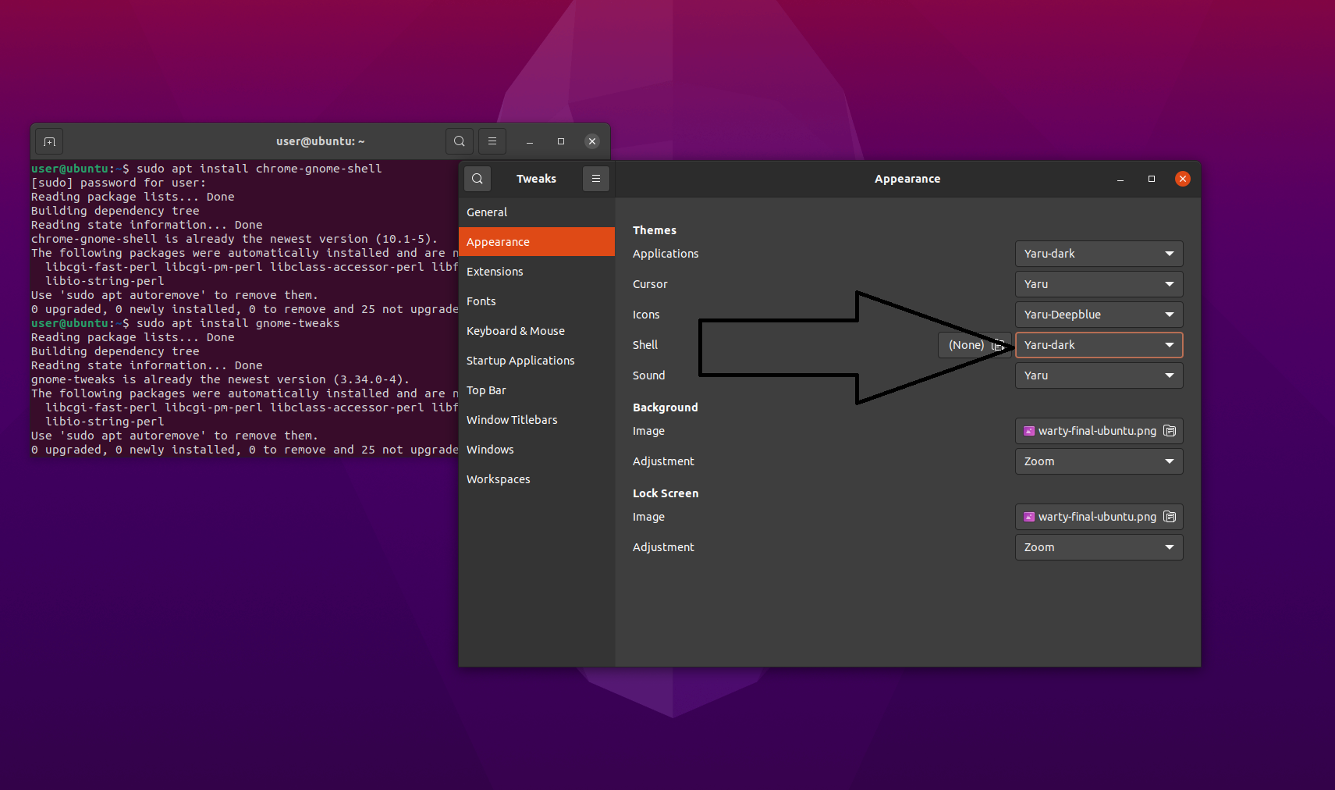Image resolution: width=1335 pixels, height=790 pixels.
Task: Open the Cursor theme dropdown
Action: [x=1099, y=283]
